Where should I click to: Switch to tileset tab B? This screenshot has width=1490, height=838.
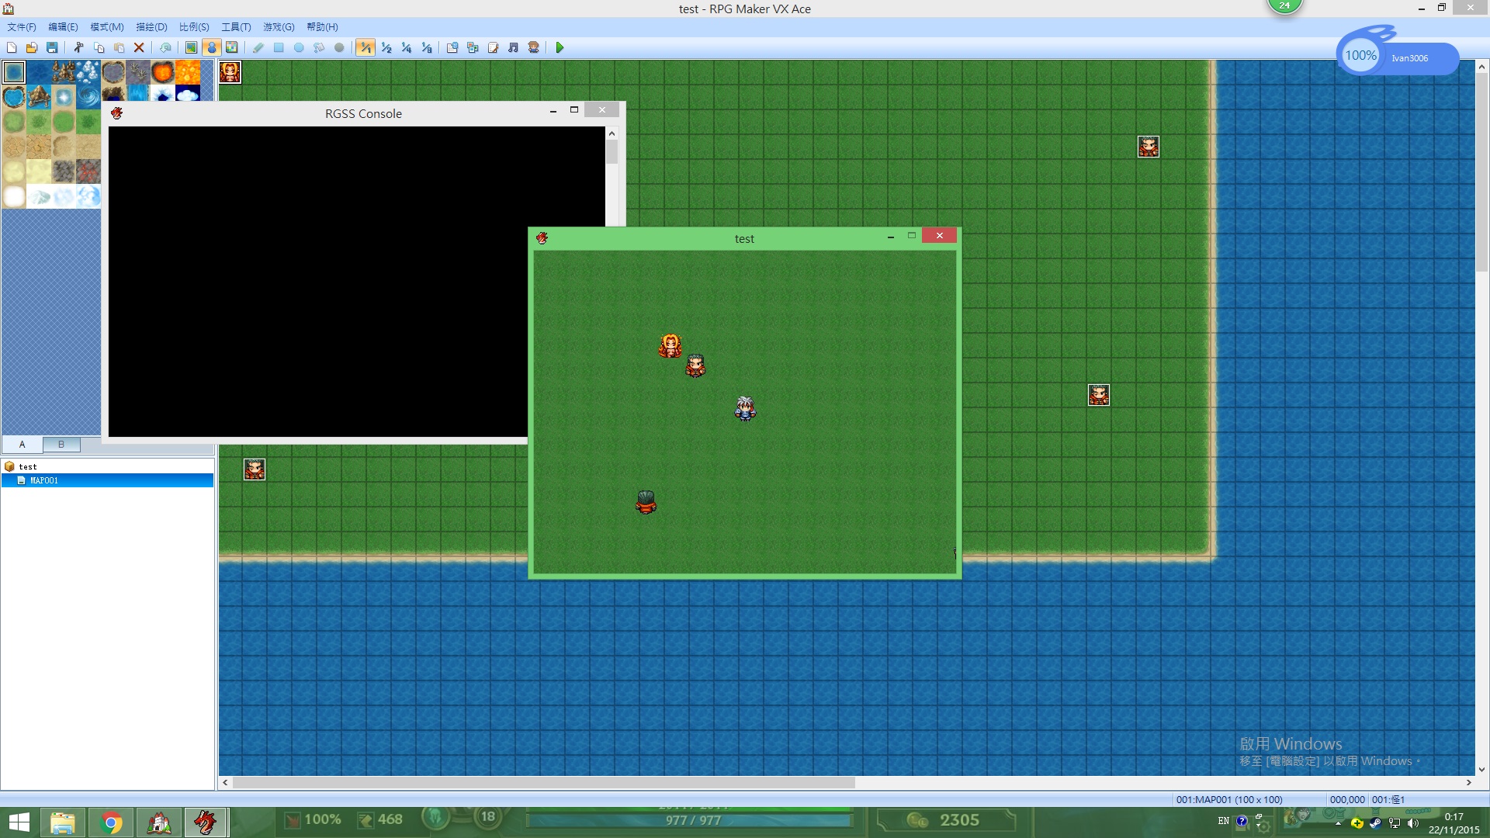click(x=61, y=445)
